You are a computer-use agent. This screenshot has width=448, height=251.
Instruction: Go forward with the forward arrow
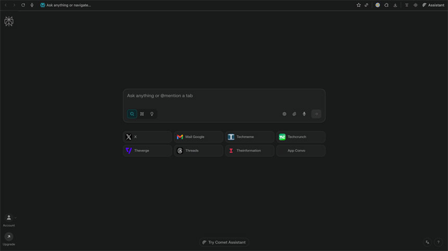pos(14,5)
